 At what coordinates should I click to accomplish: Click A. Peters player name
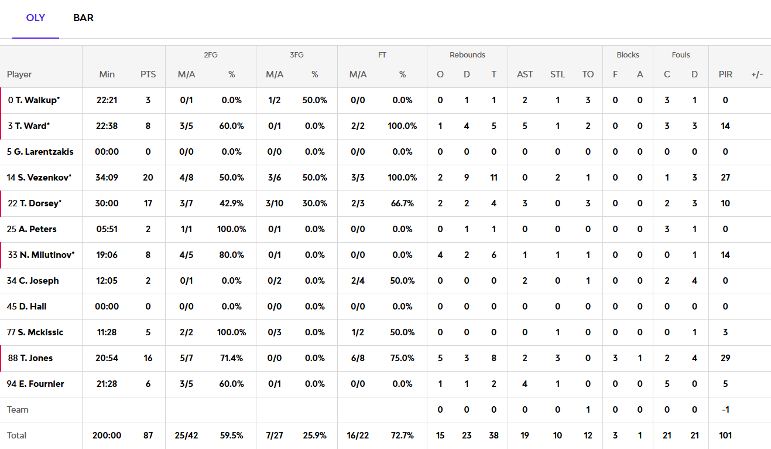37,229
